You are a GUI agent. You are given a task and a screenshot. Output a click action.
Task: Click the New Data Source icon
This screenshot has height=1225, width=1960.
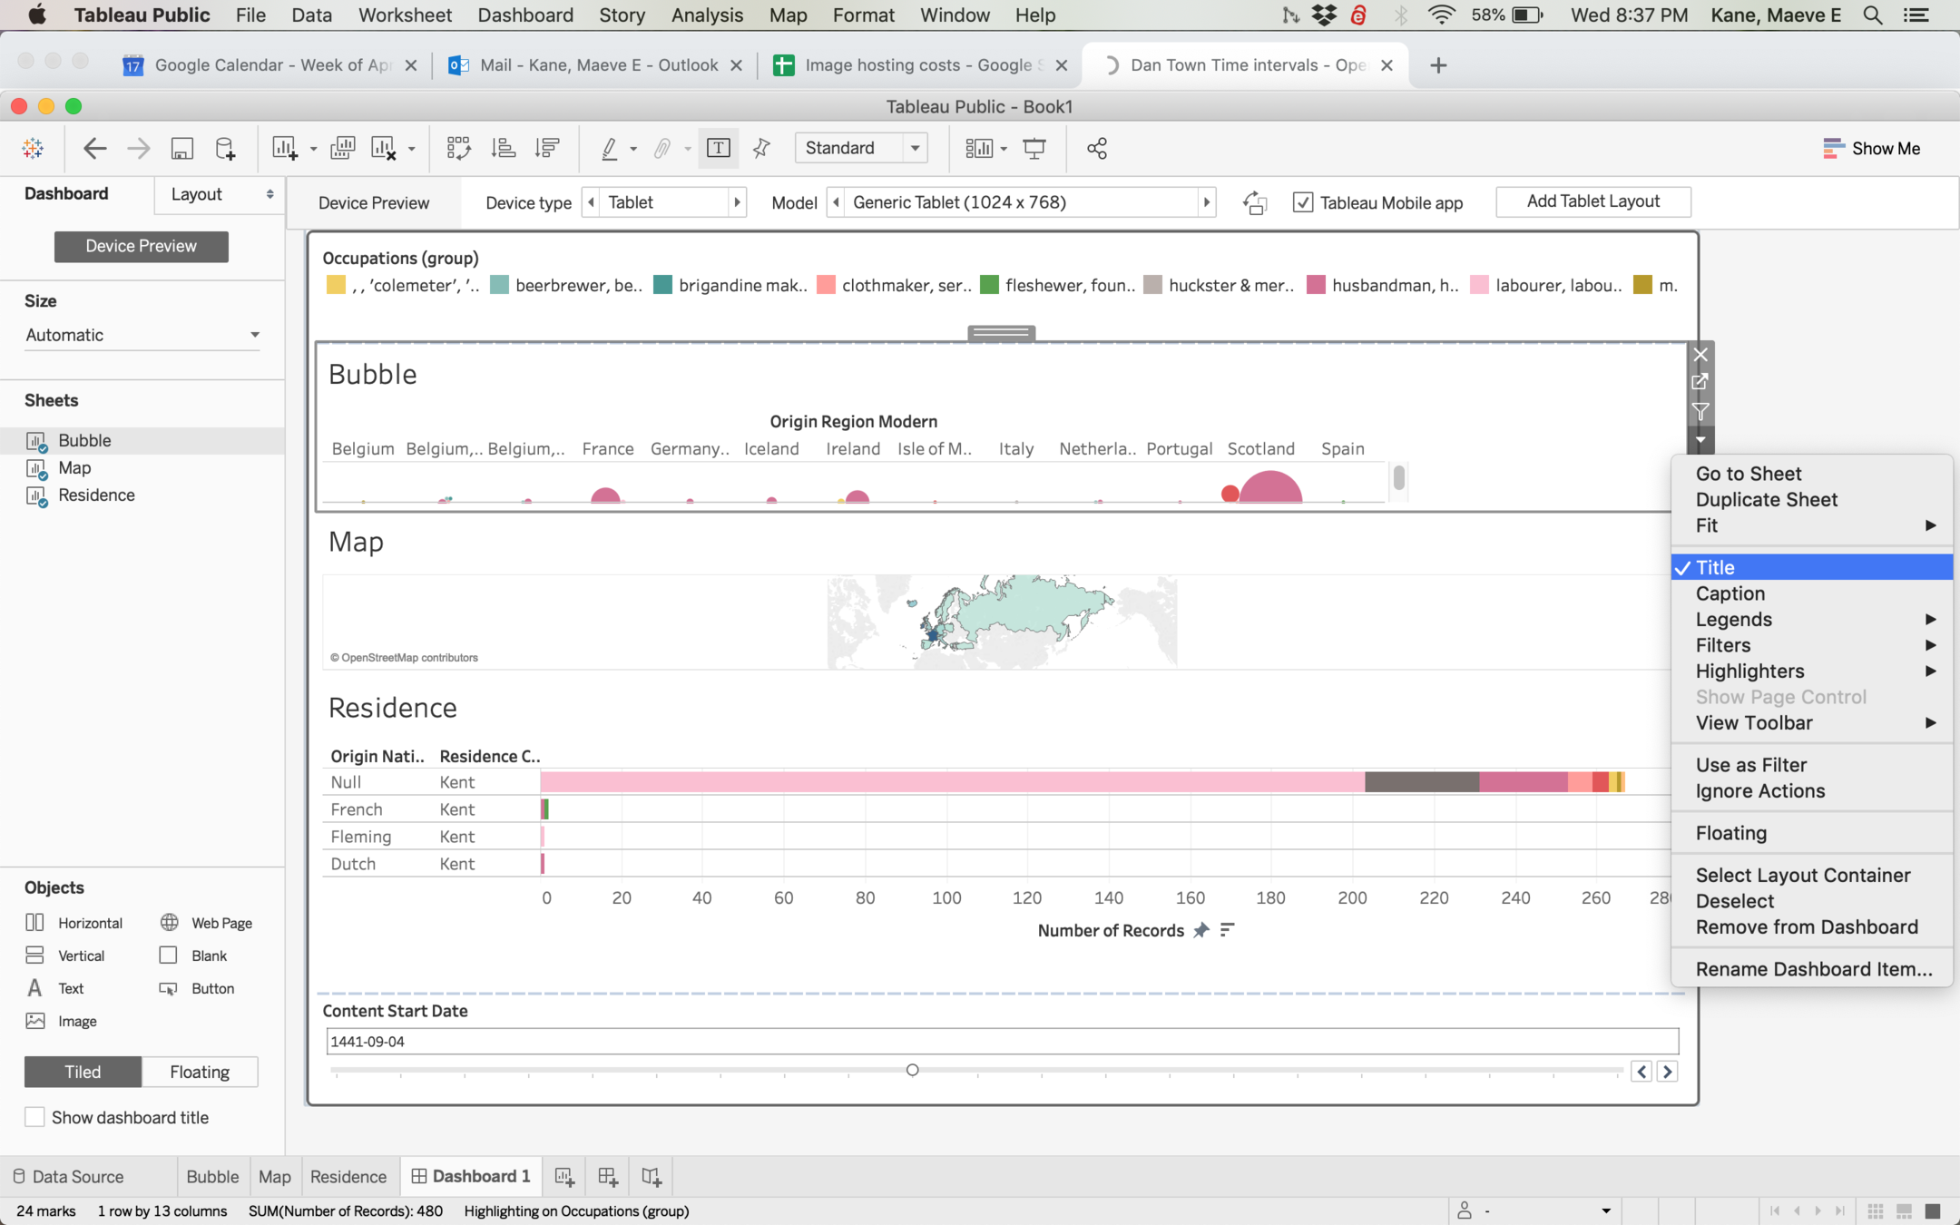pyautogui.click(x=225, y=148)
